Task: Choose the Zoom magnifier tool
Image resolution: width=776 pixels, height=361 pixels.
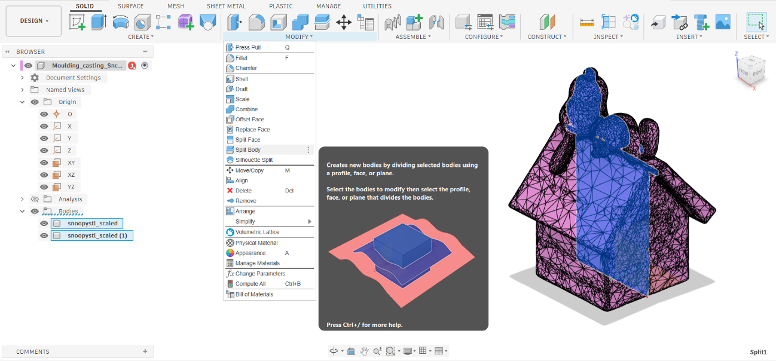Action: (377, 351)
